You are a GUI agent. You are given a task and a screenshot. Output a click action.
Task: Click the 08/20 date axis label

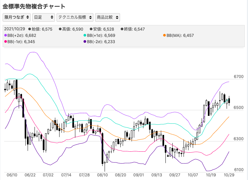(x=120, y=175)
